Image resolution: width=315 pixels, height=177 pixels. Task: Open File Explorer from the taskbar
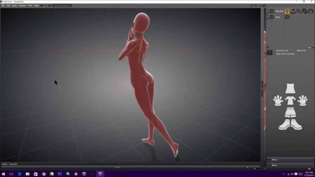pos(27,174)
